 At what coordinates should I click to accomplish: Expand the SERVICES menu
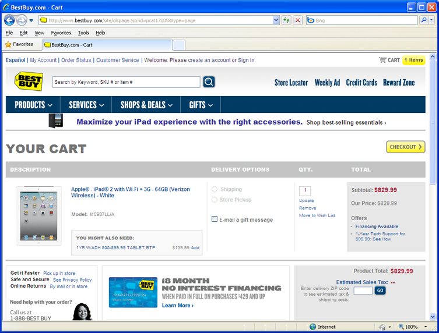click(86, 105)
